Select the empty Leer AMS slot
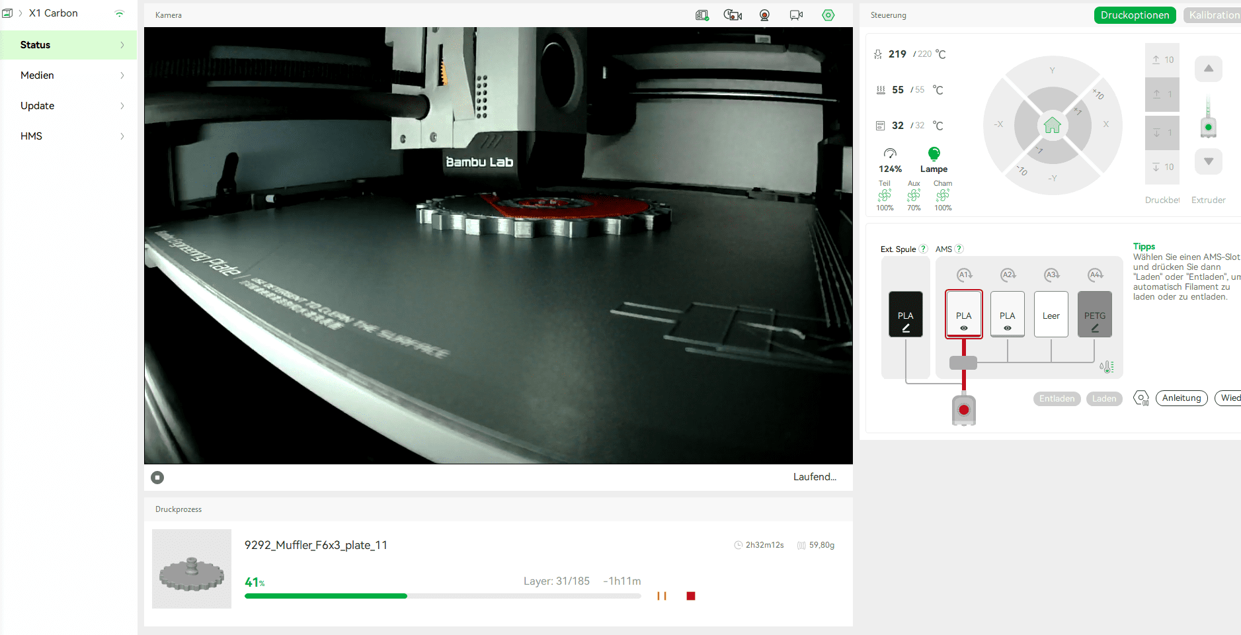1241x635 pixels. pos(1051,314)
